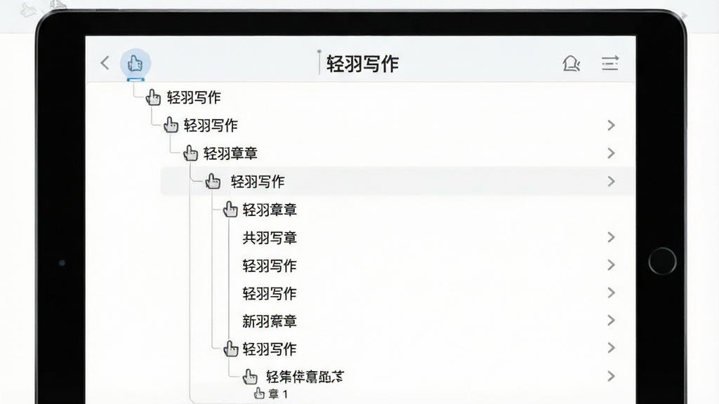The image size is (719, 404).
Task: Open chevron on bottom 轻集 row
Action: [611, 377]
